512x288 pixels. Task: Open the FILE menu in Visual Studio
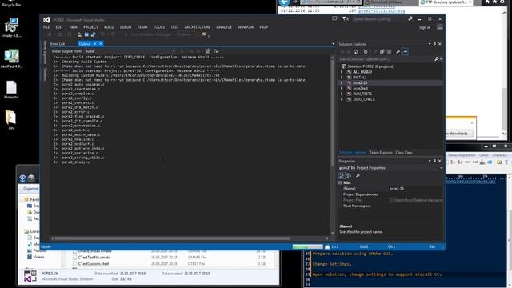46,27
